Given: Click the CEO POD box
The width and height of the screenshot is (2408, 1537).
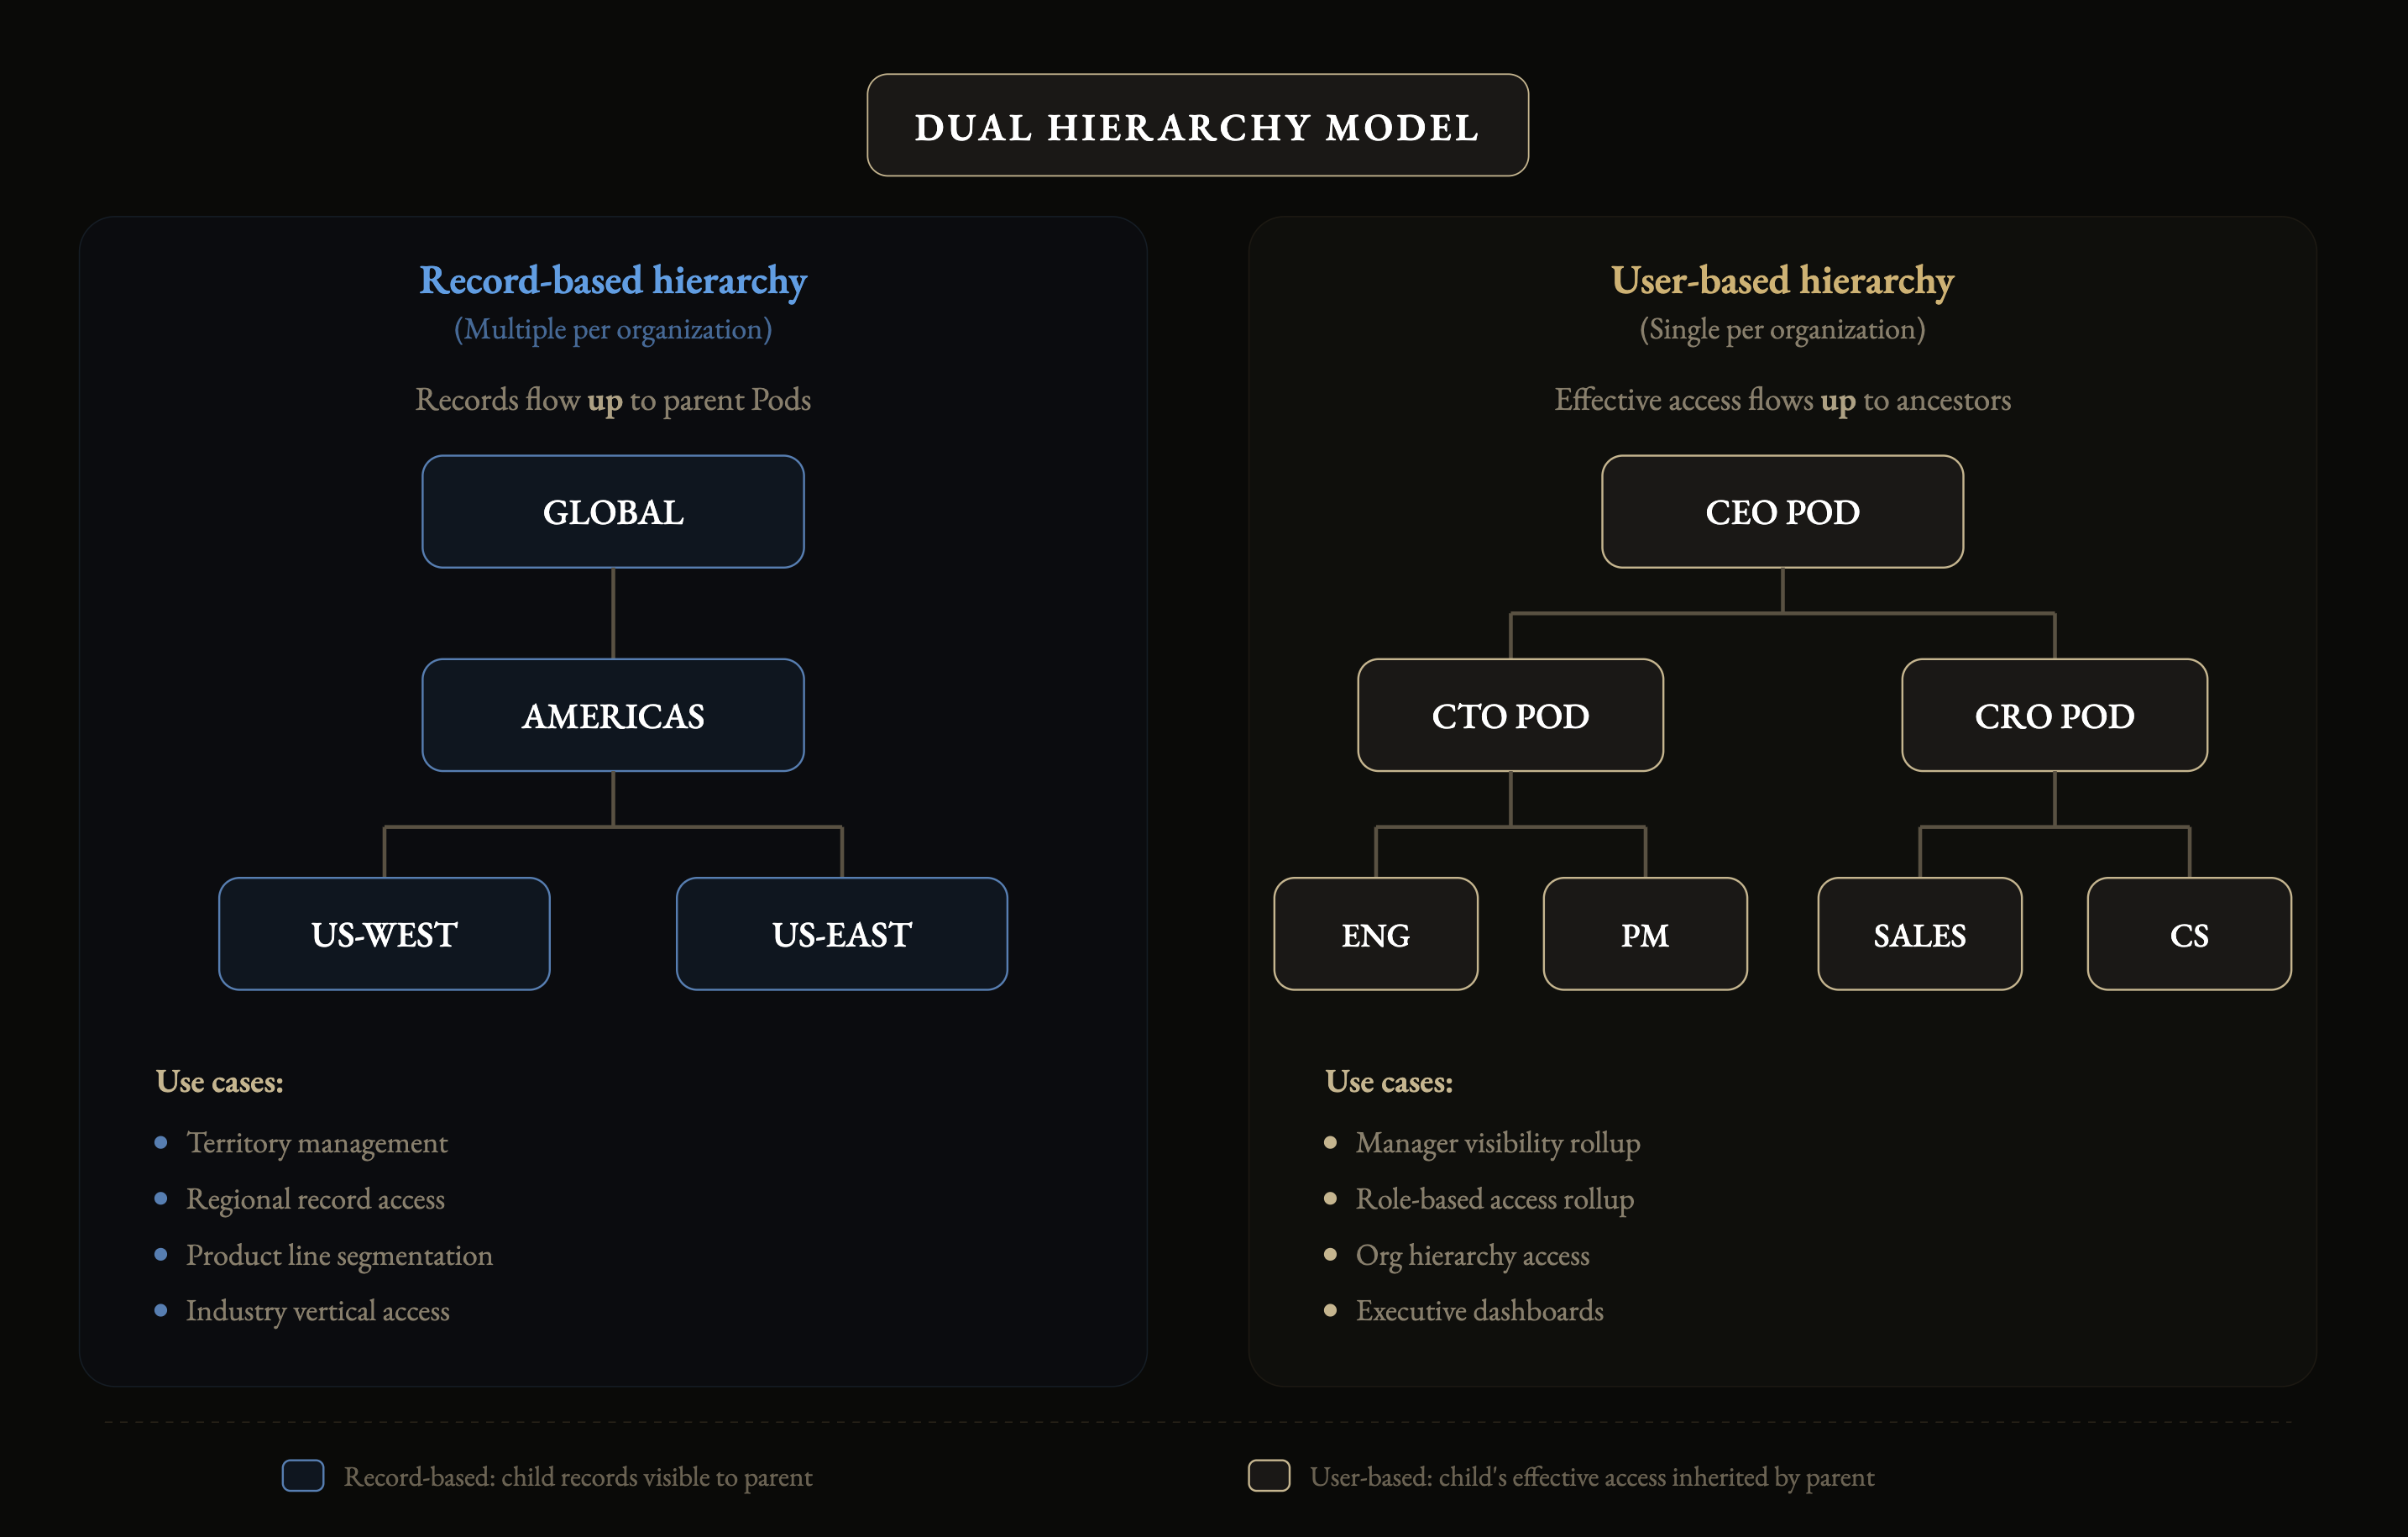Looking at the screenshot, I should [x=1781, y=512].
